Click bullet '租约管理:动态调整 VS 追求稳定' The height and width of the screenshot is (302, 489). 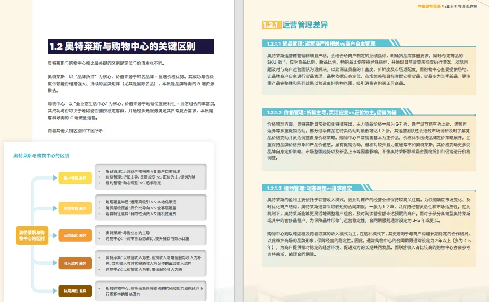tap(133, 183)
